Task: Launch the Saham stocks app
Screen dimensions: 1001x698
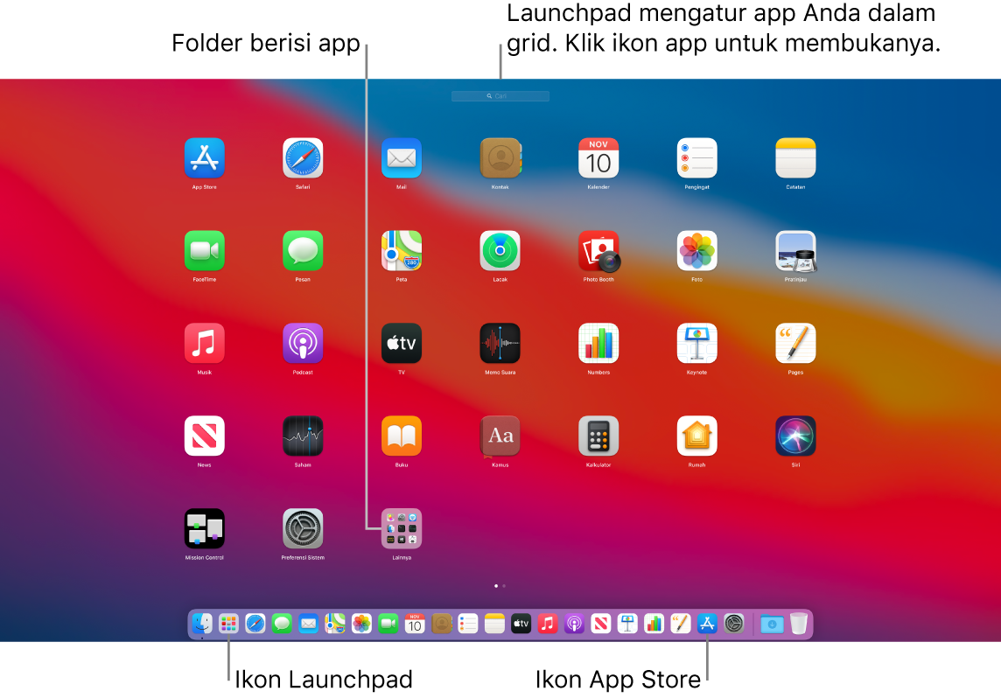Action: pos(303,436)
